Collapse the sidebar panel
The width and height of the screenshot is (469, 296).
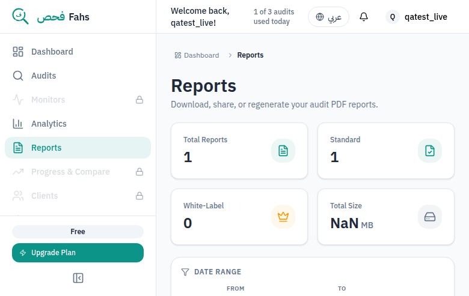pos(78,278)
